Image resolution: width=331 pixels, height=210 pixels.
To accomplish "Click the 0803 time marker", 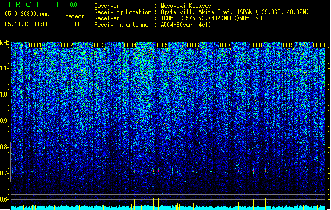I will click(98, 45).
